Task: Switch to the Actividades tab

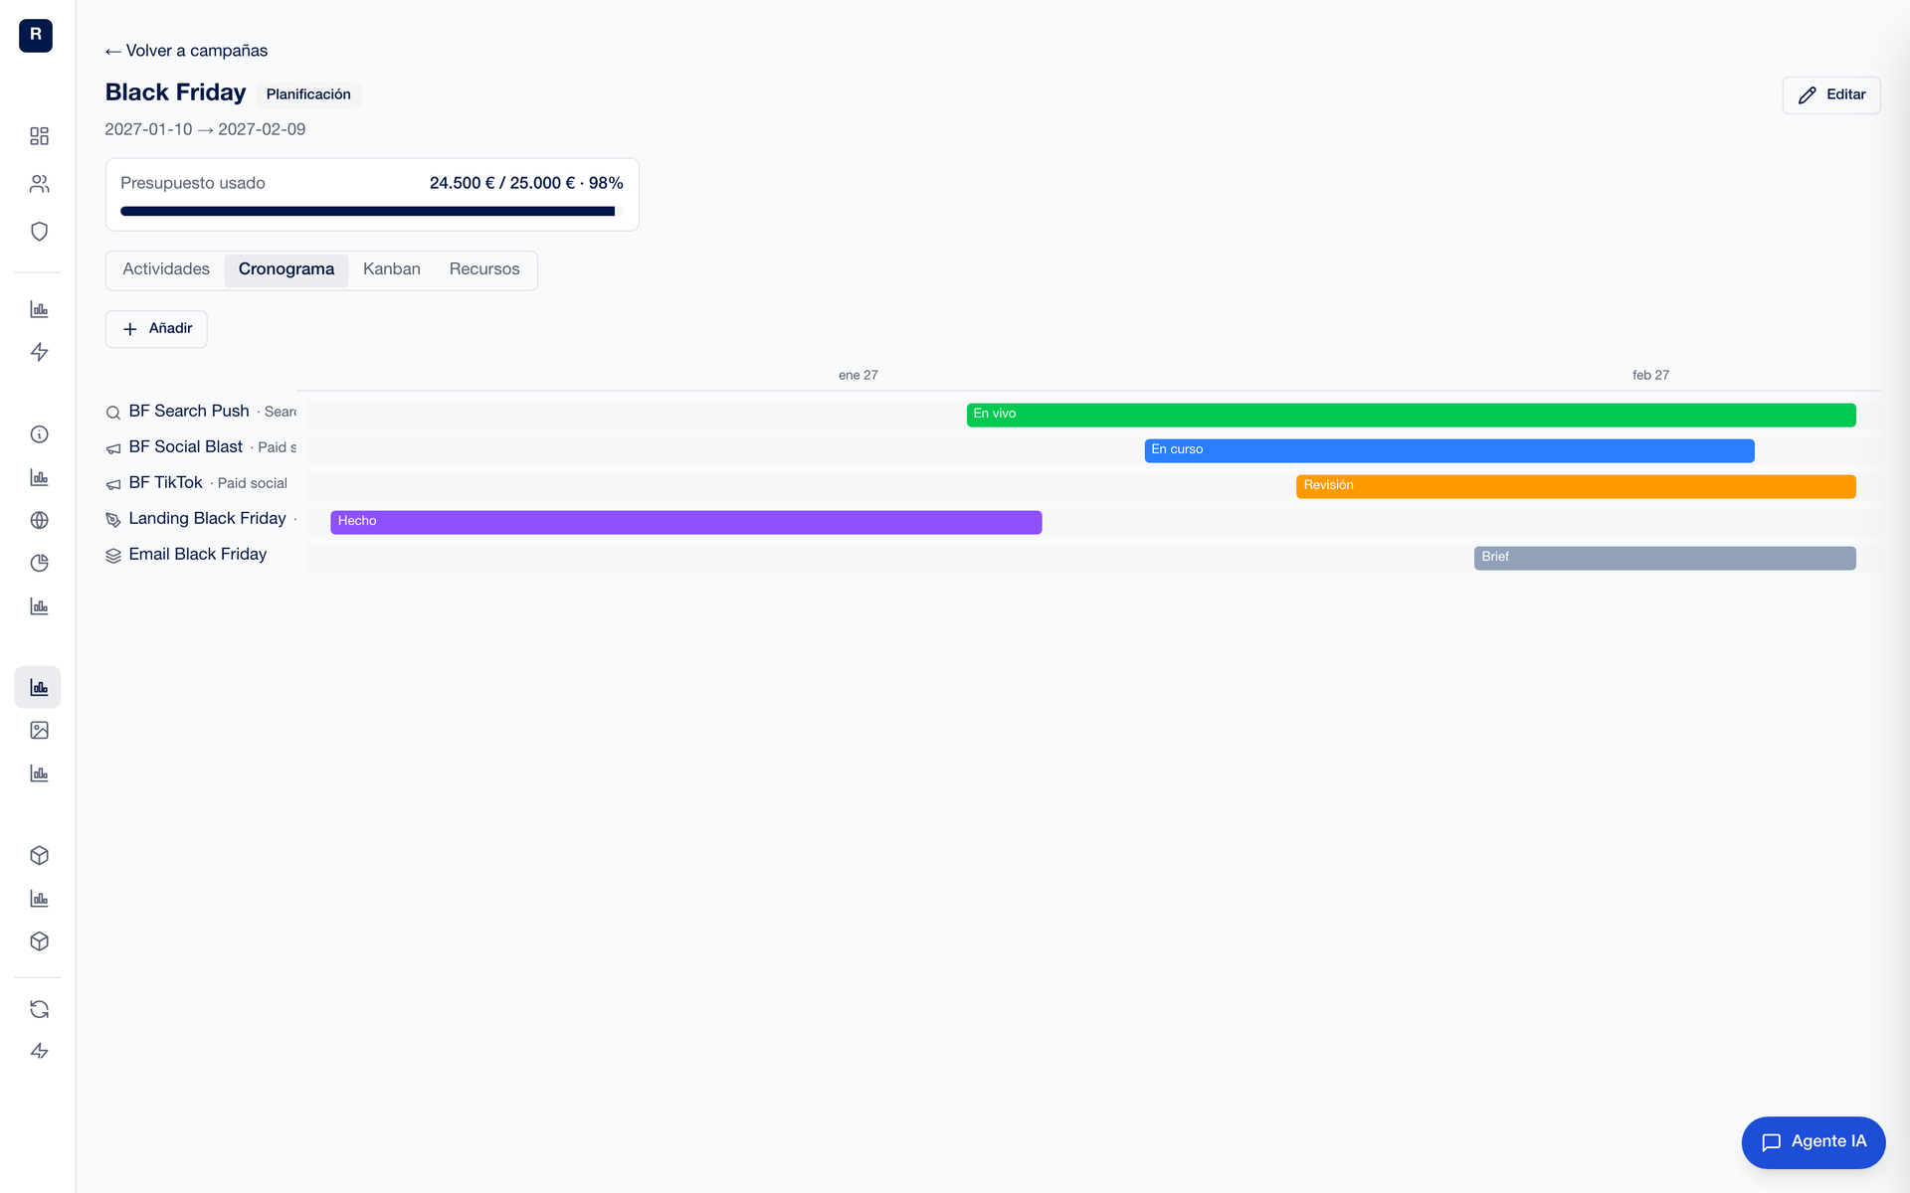Action: (166, 269)
